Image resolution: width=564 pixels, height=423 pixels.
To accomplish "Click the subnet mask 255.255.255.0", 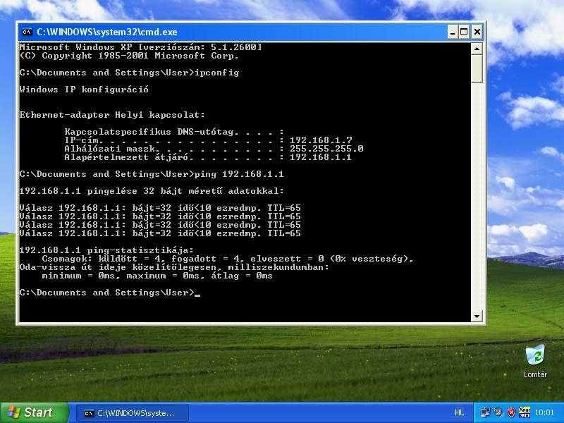I will coord(326,149).
